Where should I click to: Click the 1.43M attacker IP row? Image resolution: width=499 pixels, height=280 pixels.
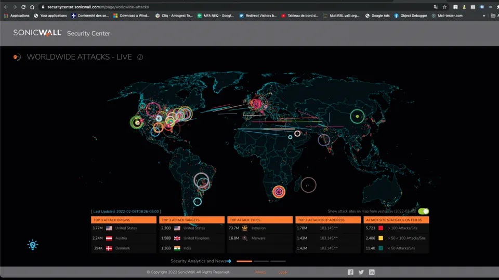pos(328,238)
